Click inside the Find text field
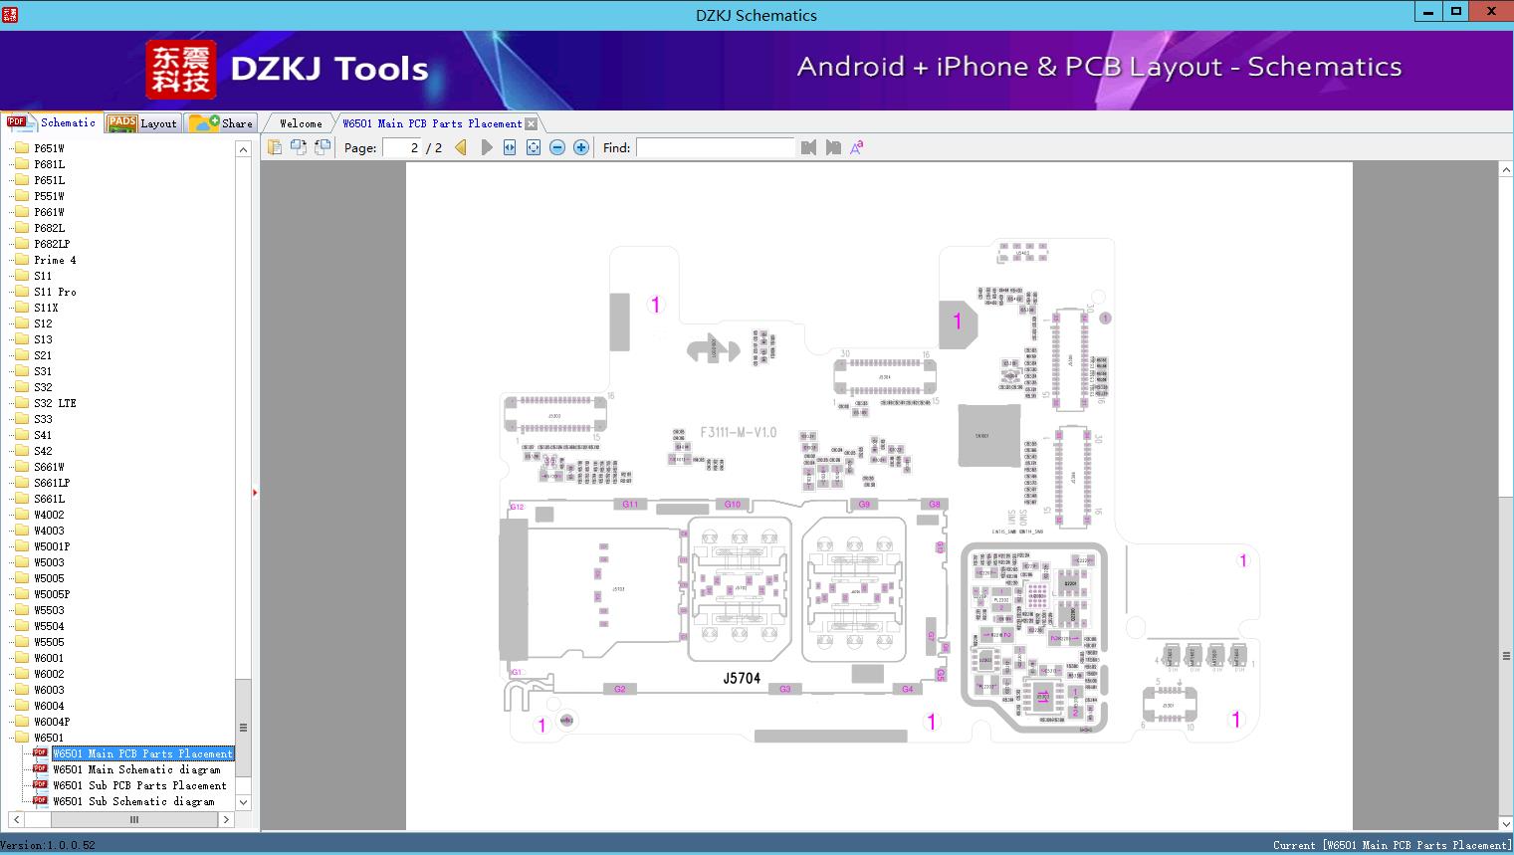This screenshot has height=855, width=1514. [x=715, y=147]
